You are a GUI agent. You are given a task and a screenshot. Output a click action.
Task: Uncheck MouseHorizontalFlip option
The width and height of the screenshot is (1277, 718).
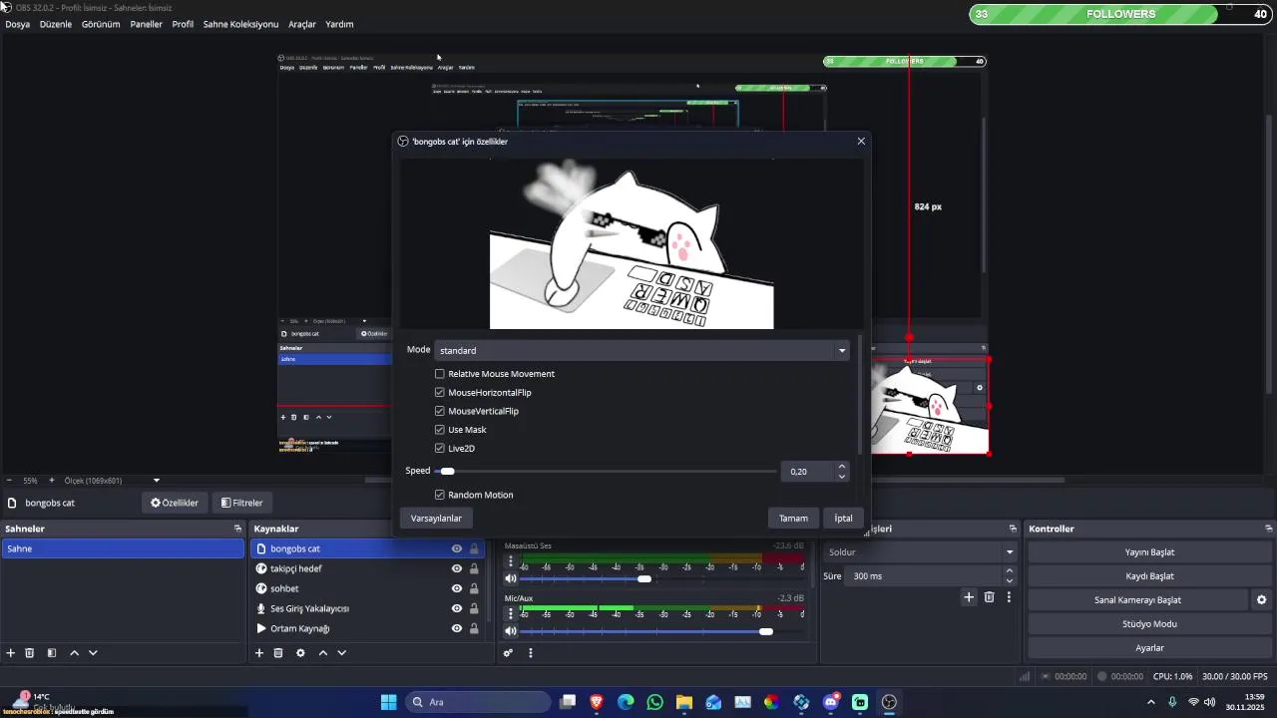[439, 392]
